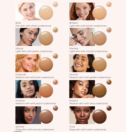Pick the large Nourish shade circle
Image resolution: width=126 pixels, height=132 pixels.
click(99, 64)
